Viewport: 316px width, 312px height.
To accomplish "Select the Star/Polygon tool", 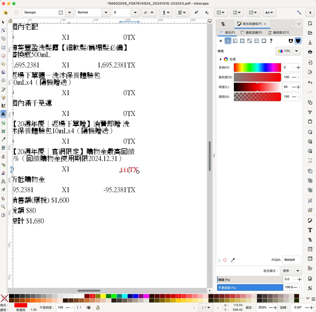I will (x=3, y=64).
